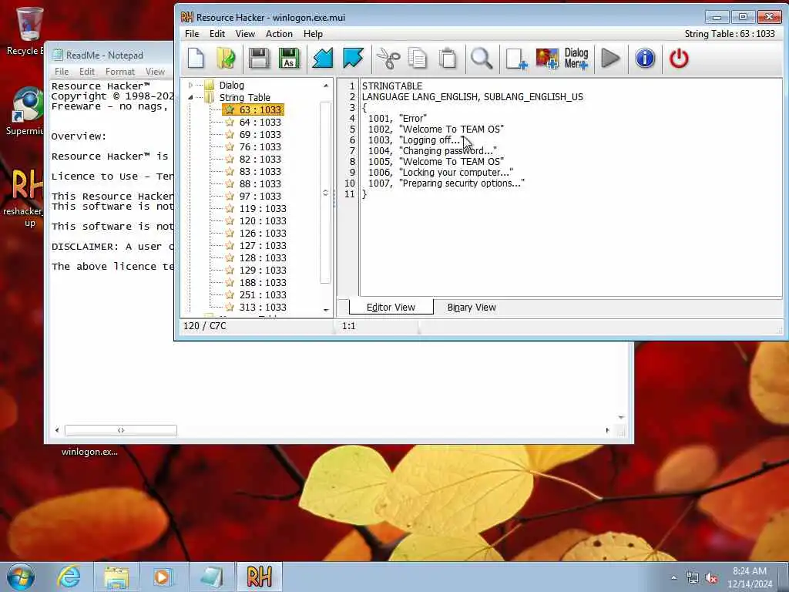The image size is (789, 592).
Task: Launch Internet Explorer from the taskbar
Action: click(69, 577)
